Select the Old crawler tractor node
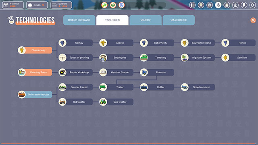 35,95
